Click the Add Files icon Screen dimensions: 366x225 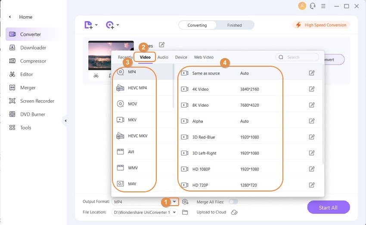coord(88,25)
